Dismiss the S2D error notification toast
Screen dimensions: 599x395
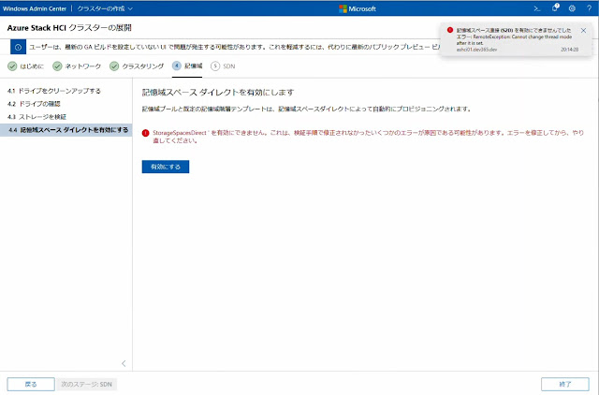click(583, 31)
